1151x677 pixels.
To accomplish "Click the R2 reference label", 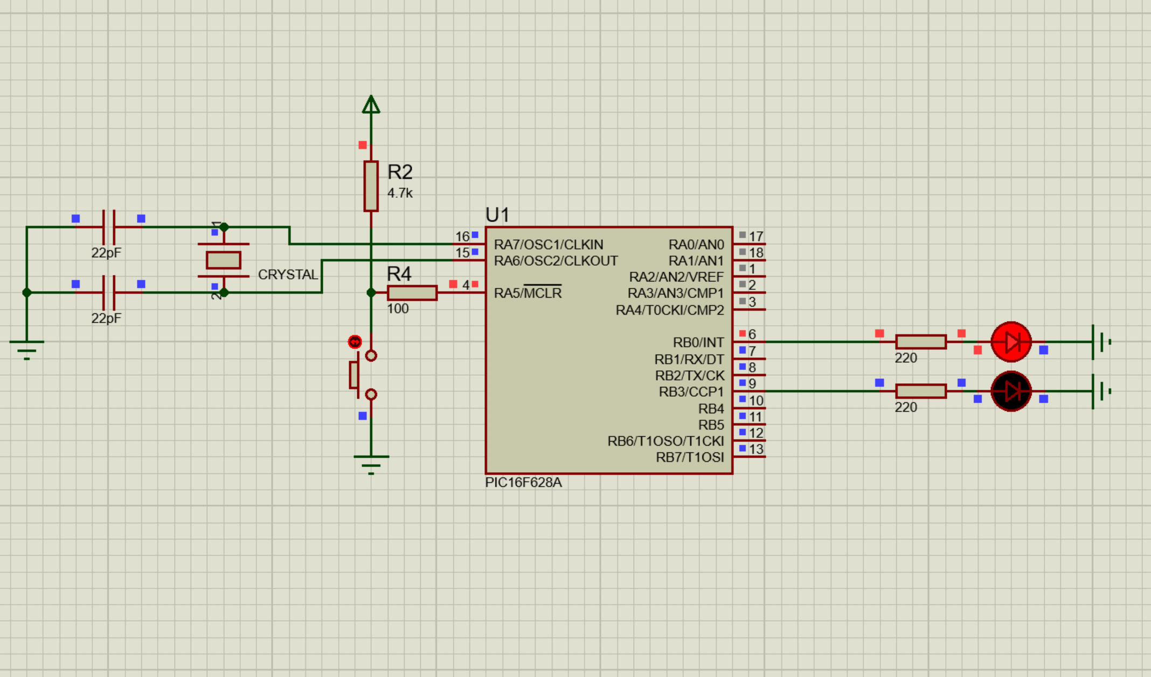I will 400,172.
